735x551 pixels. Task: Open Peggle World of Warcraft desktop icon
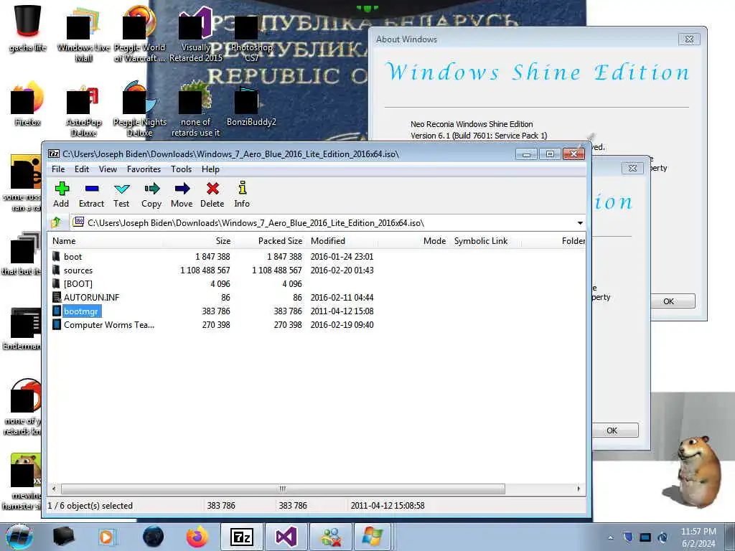(x=139, y=34)
